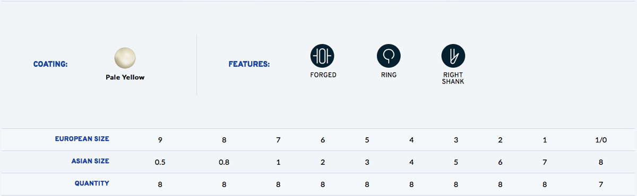Click the QUANTITY row header

pos(92,183)
